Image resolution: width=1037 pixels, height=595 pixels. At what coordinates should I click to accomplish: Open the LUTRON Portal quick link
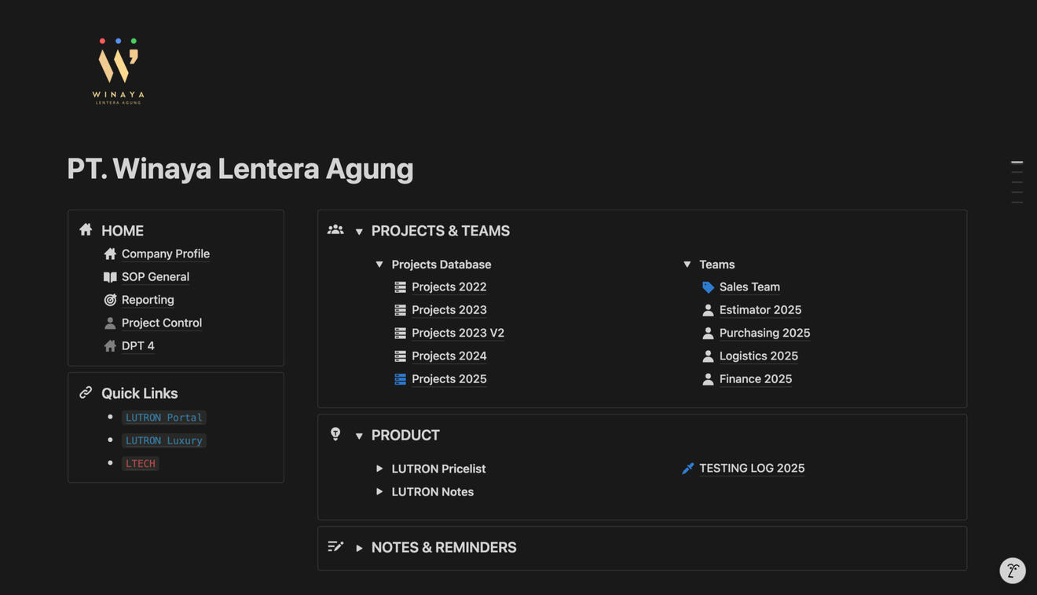pyautogui.click(x=163, y=418)
